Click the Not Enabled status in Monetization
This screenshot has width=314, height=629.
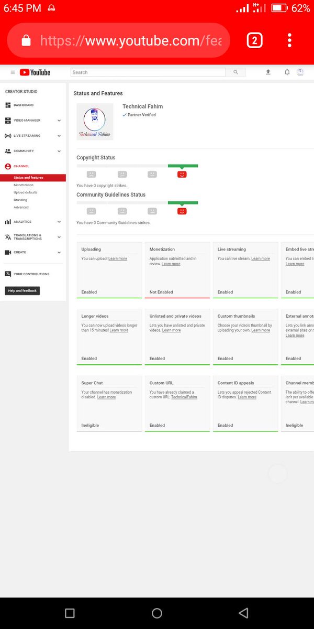[161, 292]
